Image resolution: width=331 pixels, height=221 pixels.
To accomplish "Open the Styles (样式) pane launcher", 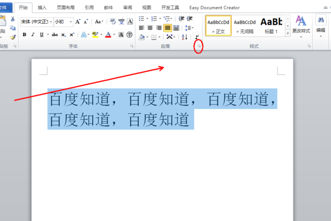I will coord(309,46).
